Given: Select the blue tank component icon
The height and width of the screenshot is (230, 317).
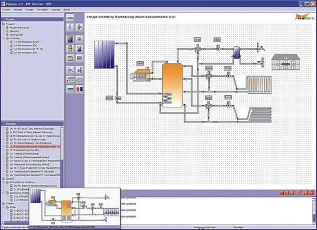Looking at the screenshot, I should point(80,49).
